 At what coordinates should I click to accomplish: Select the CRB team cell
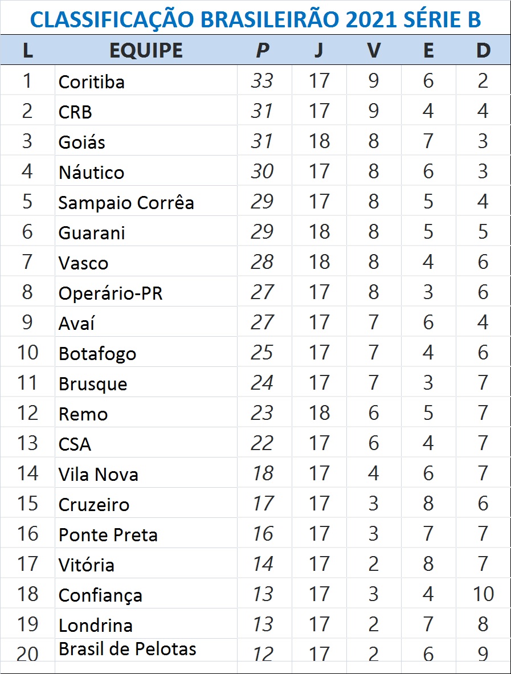[x=75, y=112]
